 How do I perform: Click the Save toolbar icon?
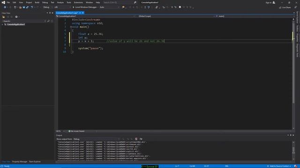[x=24, y=7]
